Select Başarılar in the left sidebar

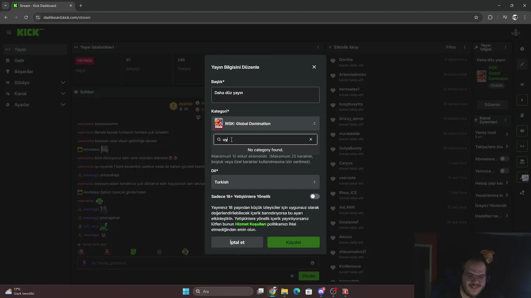[35, 72]
